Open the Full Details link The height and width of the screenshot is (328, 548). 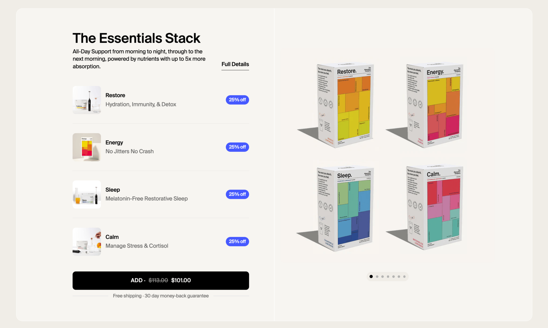pos(235,64)
